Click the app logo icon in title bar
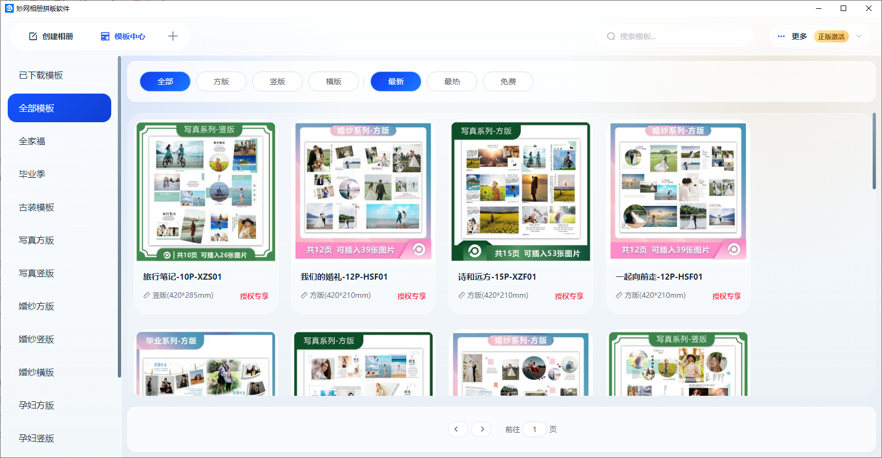This screenshot has height=458, width=882. tap(9, 8)
